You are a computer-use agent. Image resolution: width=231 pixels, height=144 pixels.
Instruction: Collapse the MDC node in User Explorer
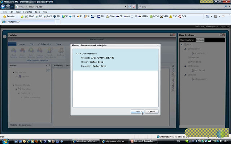pos(182,44)
